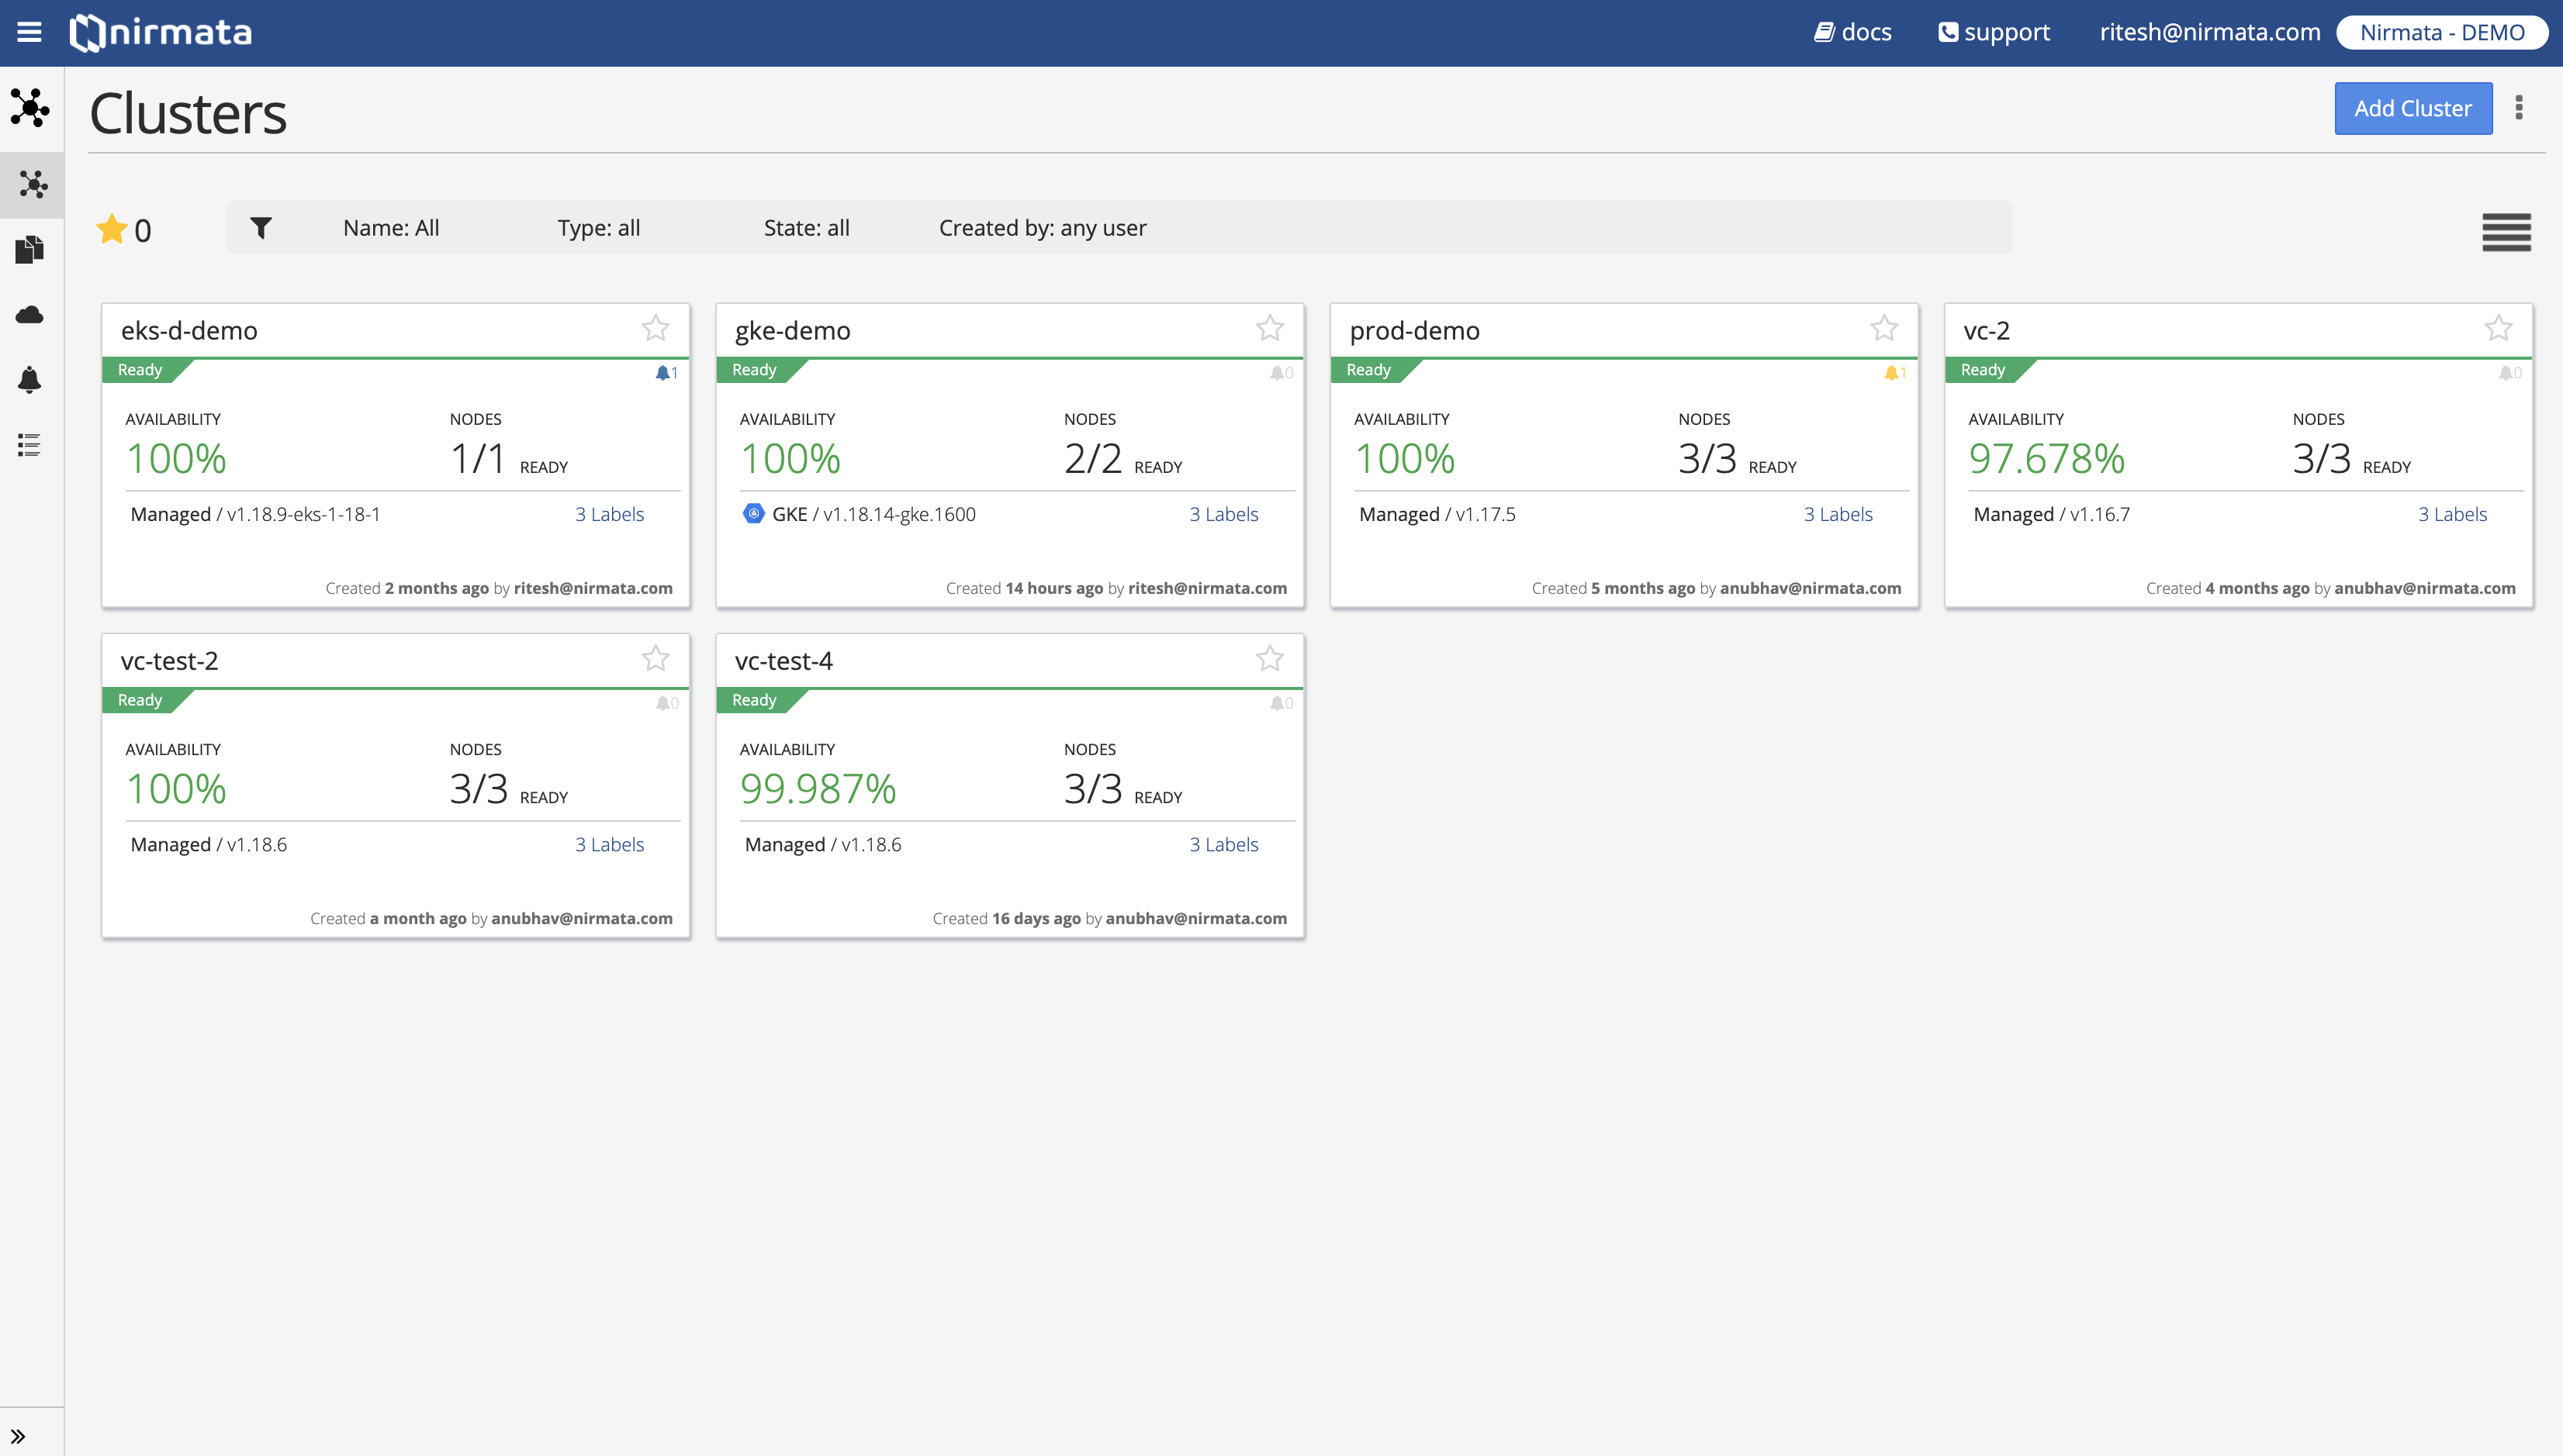The image size is (2563, 1456).
Task: Expand the sidebar with double chevron
Action: (18, 1436)
